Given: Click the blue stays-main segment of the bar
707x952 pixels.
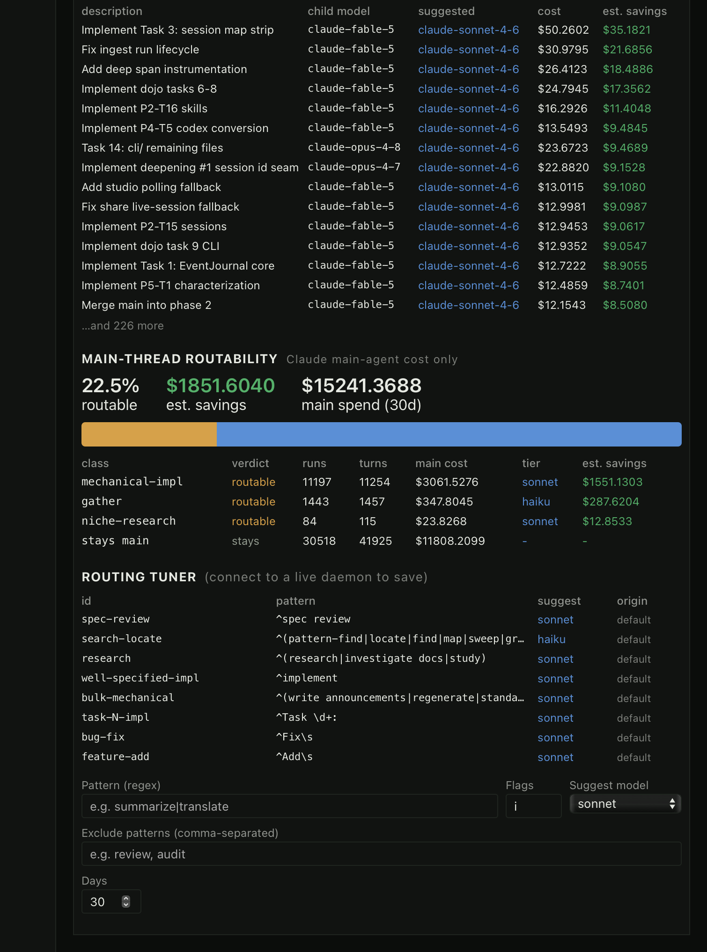Looking at the screenshot, I should point(449,434).
